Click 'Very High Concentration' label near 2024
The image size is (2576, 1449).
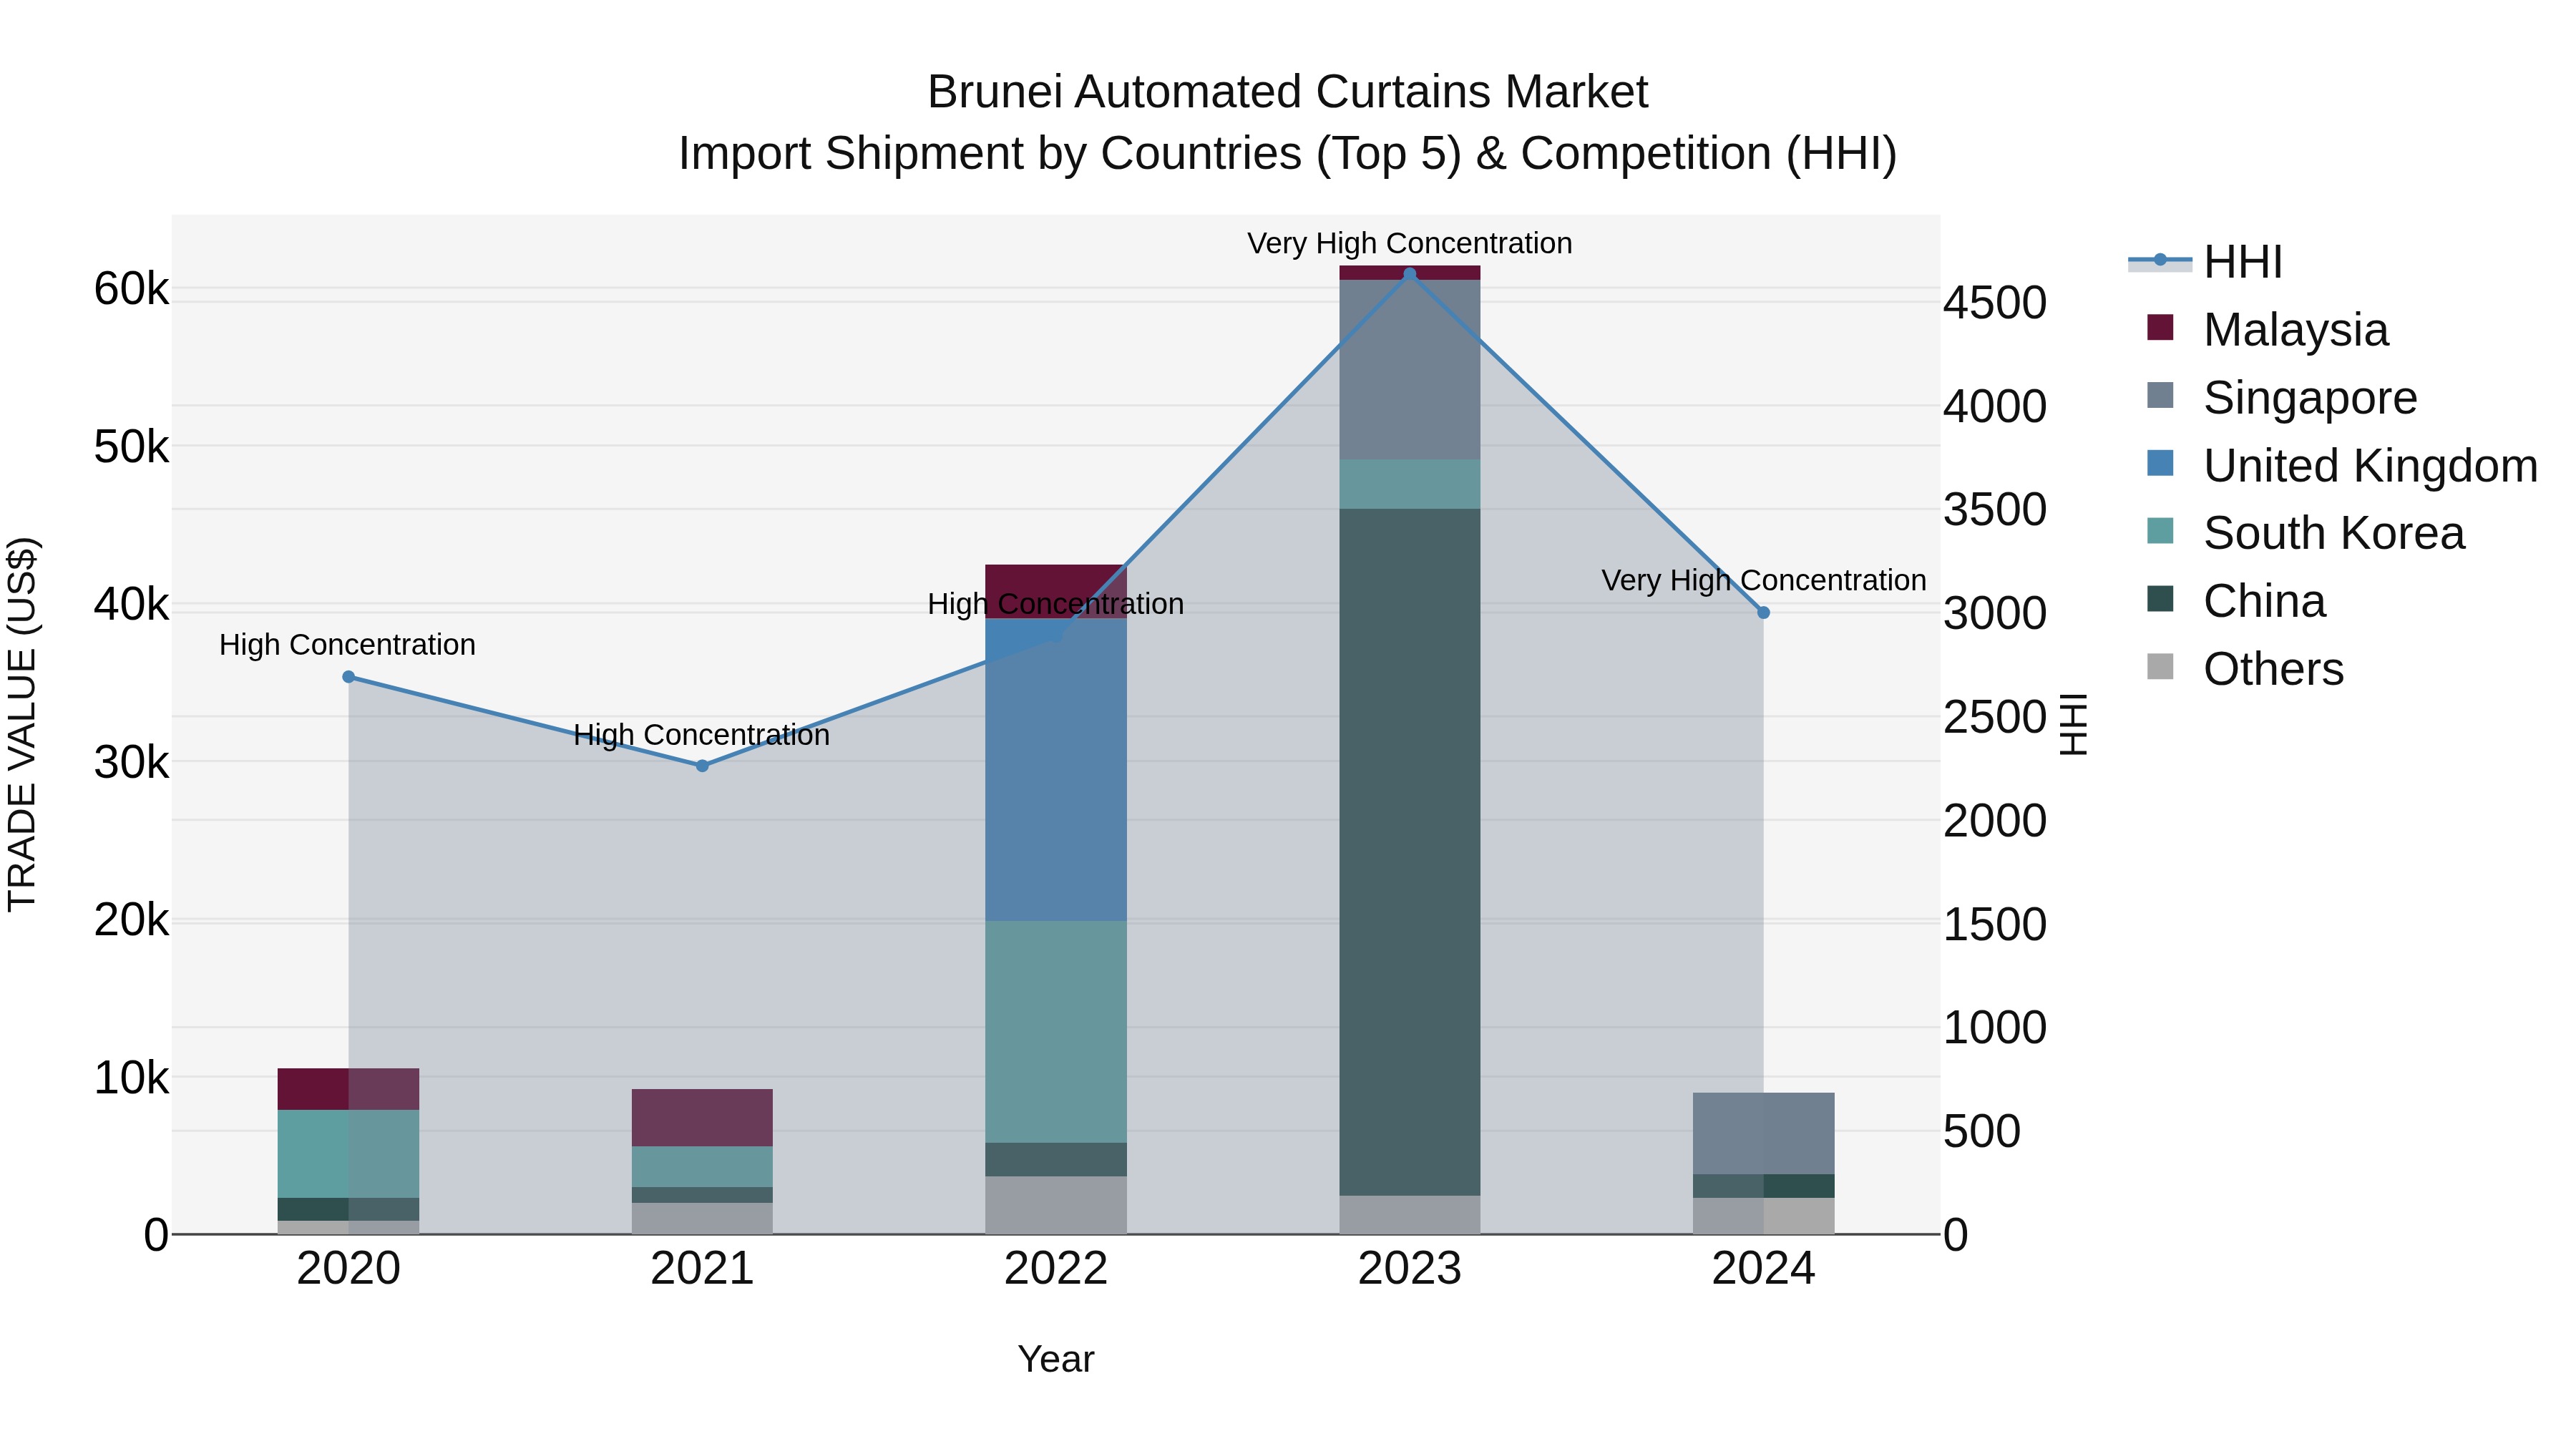[1764, 580]
